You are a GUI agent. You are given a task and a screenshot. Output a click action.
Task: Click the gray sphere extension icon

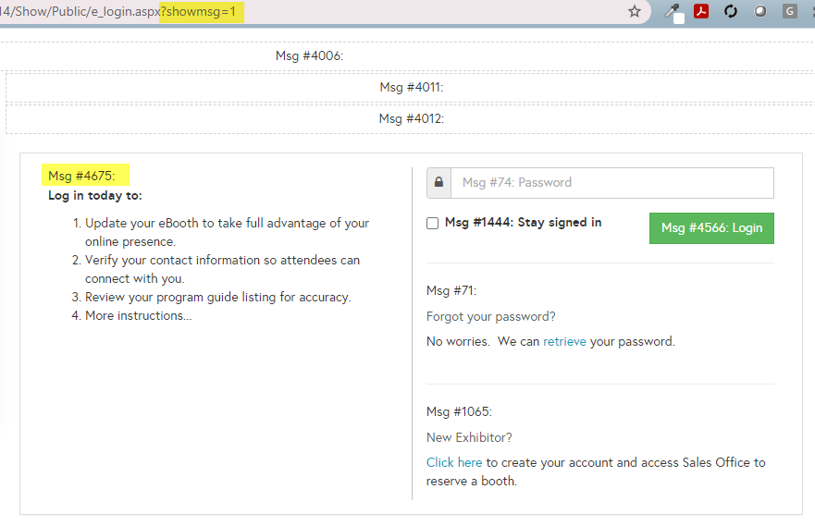click(x=760, y=12)
